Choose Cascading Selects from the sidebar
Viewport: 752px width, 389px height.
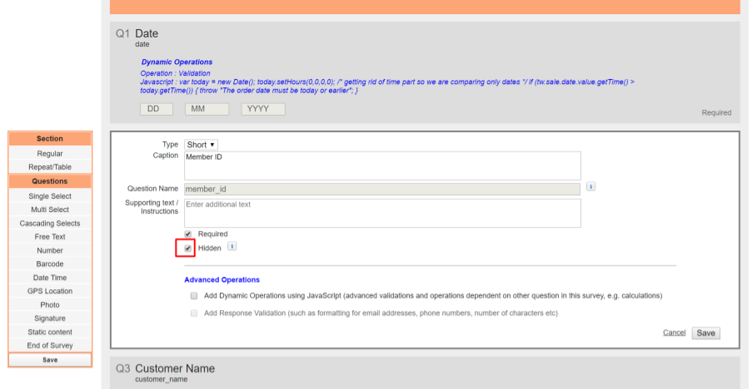coord(50,224)
